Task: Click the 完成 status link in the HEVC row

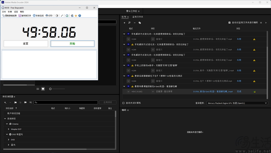Action: tap(239, 92)
